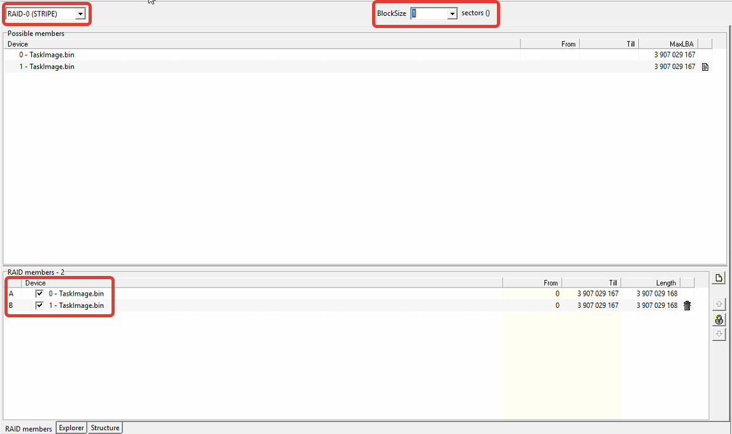732x434 pixels.
Task: Move member up with the up arrow
Action: point(719,305)
